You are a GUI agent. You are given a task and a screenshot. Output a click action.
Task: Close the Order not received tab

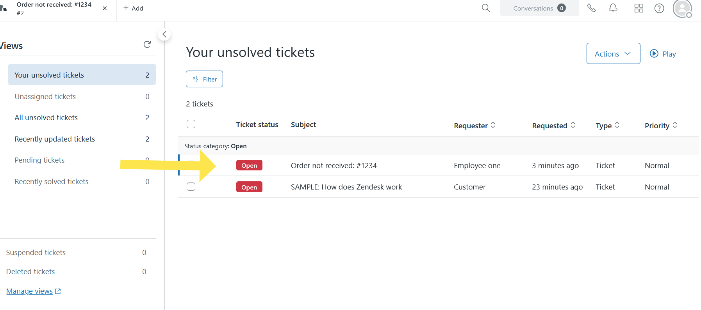pyautogui.click(x=105, y=8)
